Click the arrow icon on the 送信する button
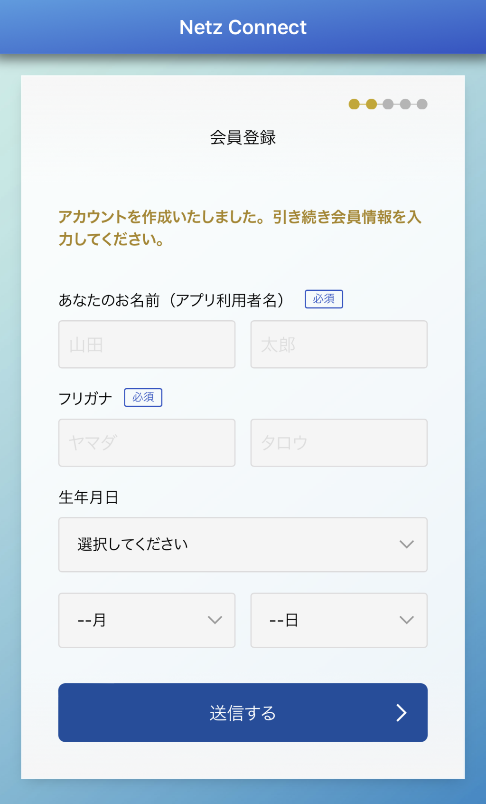This screenshot has height=804, width=486. click(x=402, y=713)
